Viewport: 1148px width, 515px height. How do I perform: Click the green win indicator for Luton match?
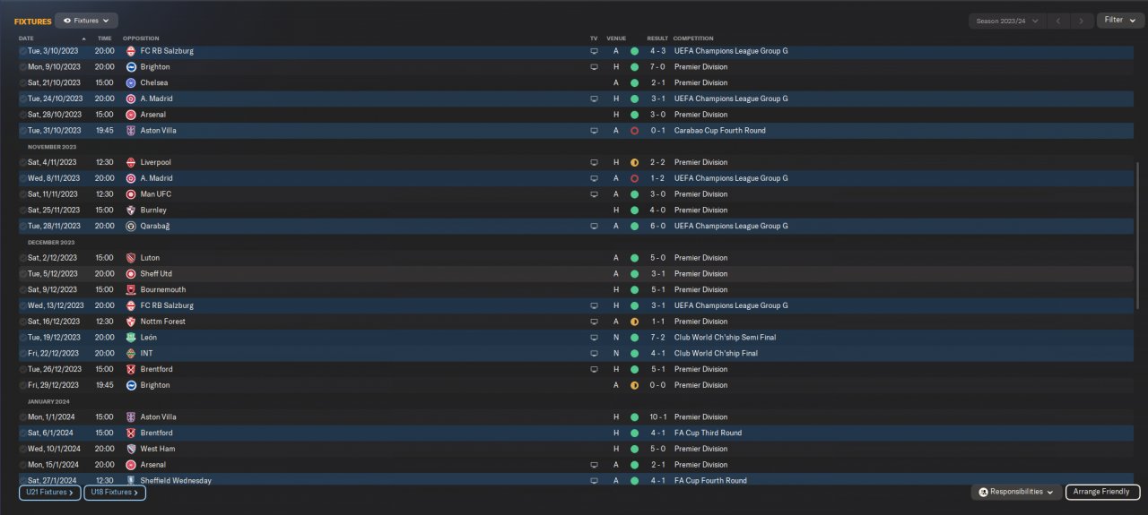click(x=634, y=258)
